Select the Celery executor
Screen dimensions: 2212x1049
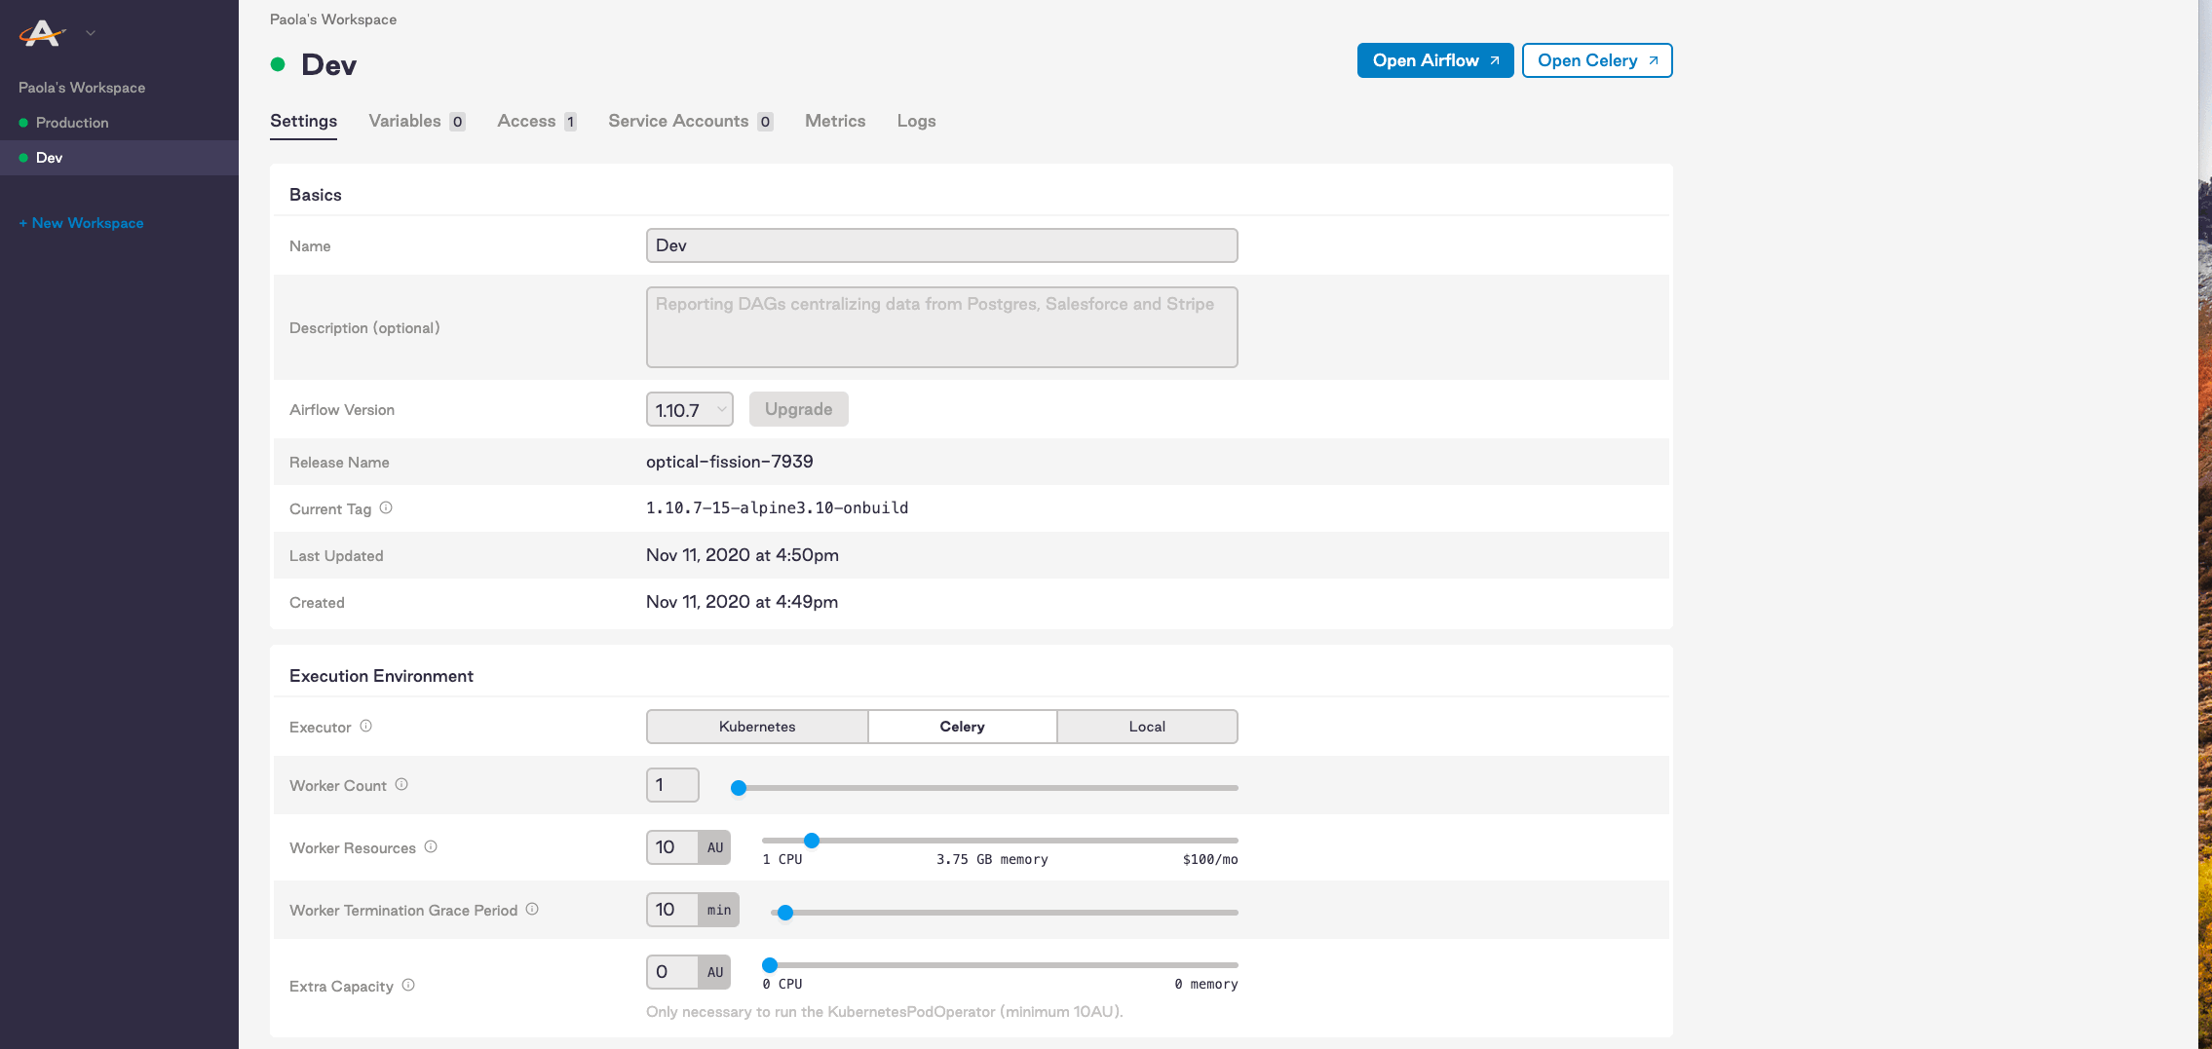click(x=961, y=726)
